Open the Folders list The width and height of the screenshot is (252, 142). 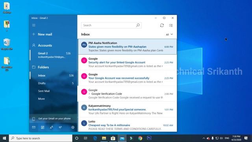(x=41, y=67)
